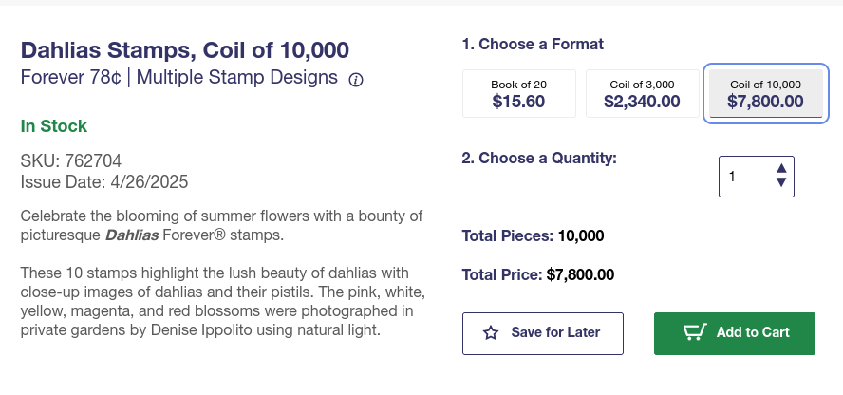Add the stamps to cart
The height and width of the screenshot is (395, 843).
coord(734,332)
